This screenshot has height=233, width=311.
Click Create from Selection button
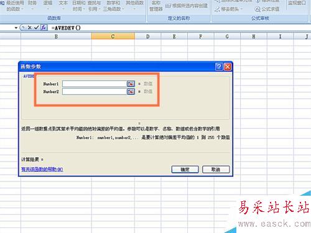(187, 6)
